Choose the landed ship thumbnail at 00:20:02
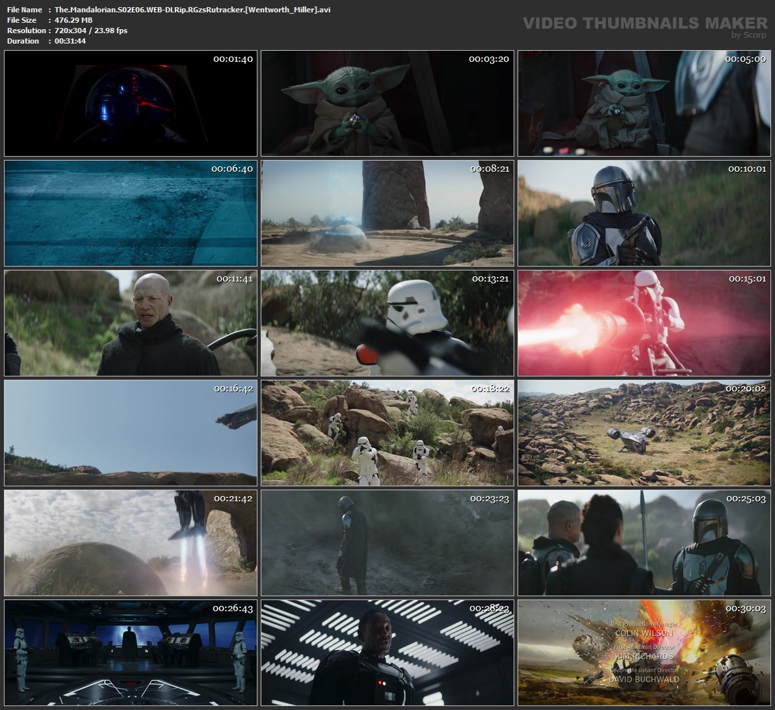775x710 pixels. coord(644,432)
